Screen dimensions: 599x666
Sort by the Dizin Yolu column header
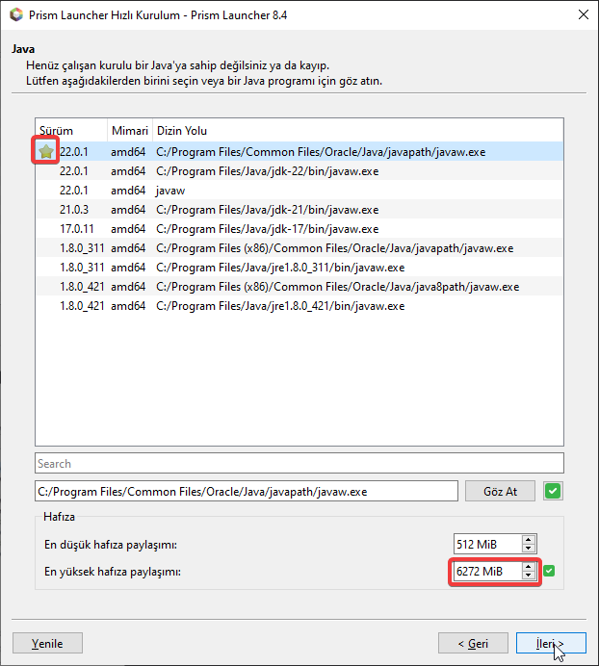pos(358,130)
